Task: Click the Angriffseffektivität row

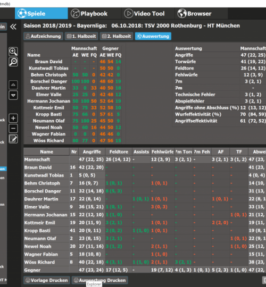Action: pos(220,121)
